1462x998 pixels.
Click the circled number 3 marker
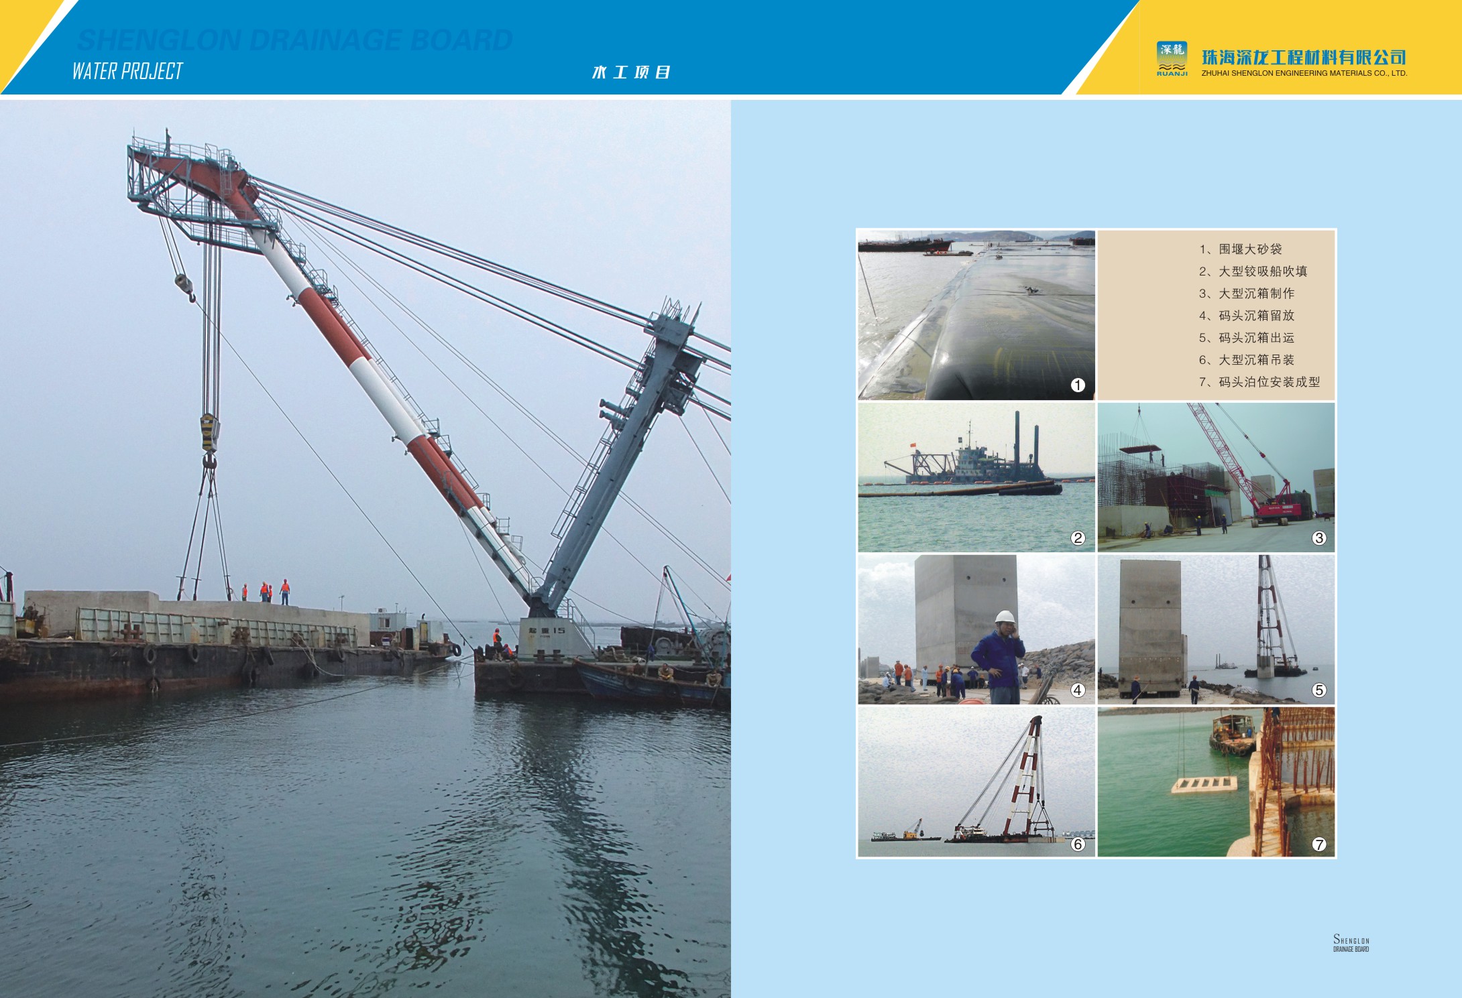coord(1318,538)
